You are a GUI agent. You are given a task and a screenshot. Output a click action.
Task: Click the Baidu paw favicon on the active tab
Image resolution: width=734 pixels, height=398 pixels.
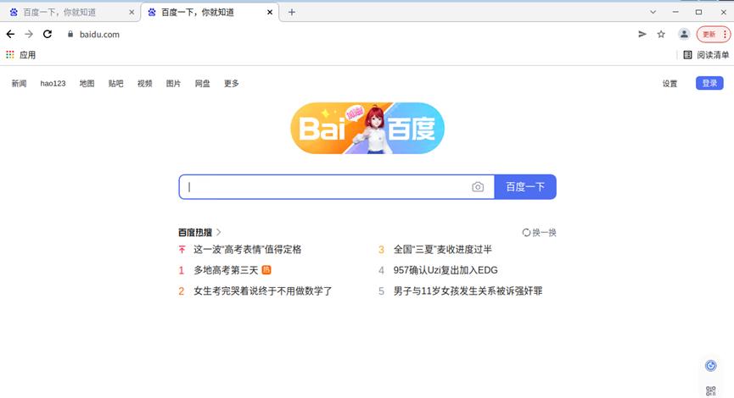click(x=152, y=12)
